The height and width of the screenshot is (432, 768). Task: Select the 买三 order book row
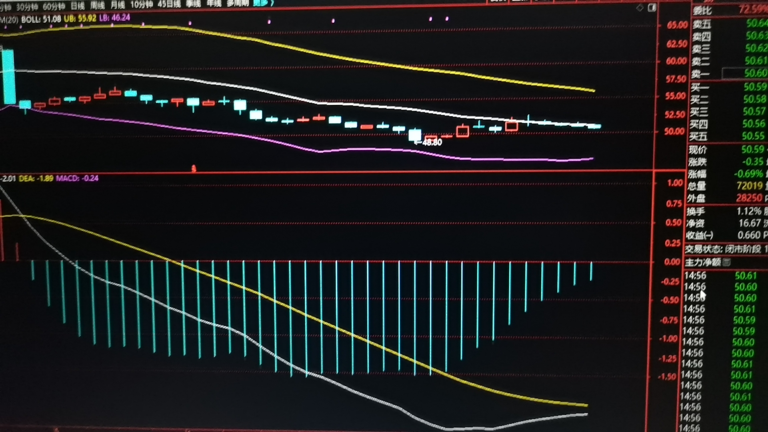click(x=728, y=111)
